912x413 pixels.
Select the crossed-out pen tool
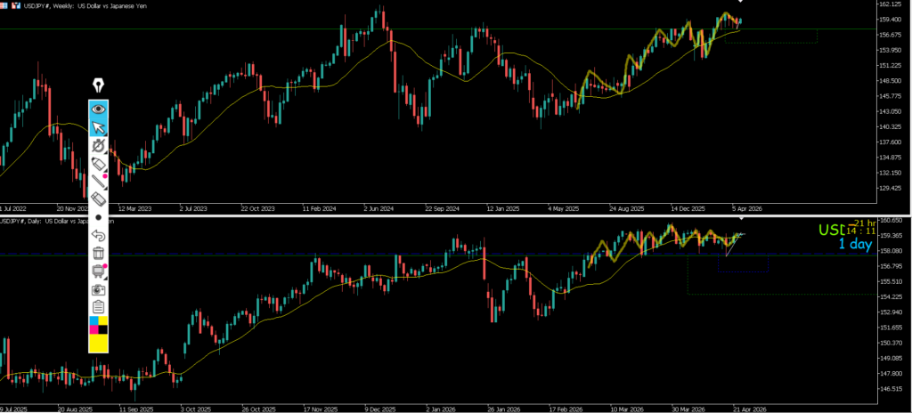(x=98, y=146)
